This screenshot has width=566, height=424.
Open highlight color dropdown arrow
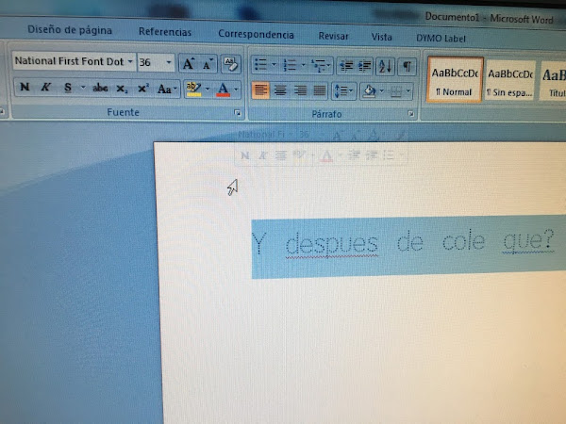208,90
